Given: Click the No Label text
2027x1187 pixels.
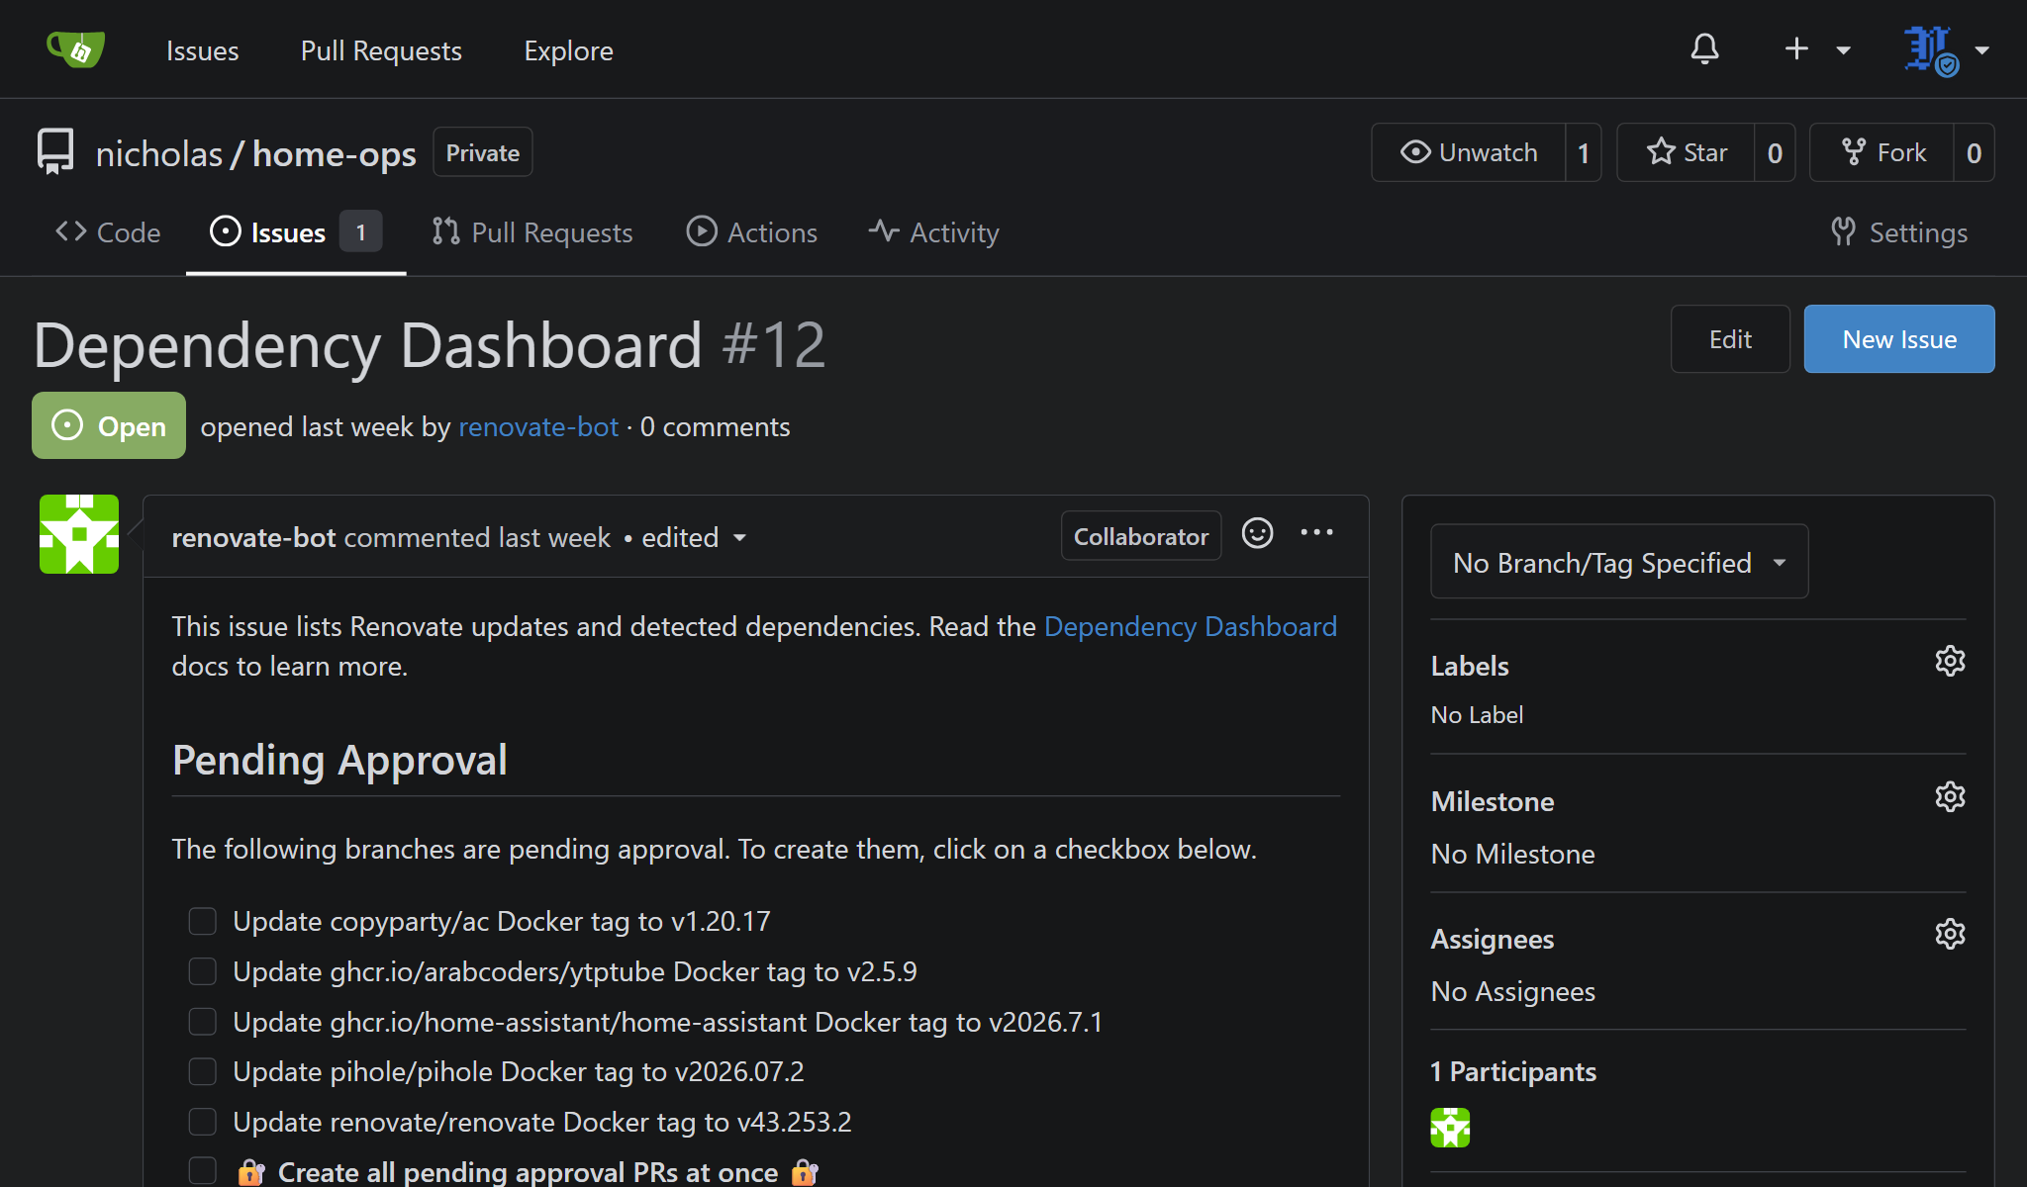Looking at the screenshot, I should pyautogui.click(x=1477, y=715).
